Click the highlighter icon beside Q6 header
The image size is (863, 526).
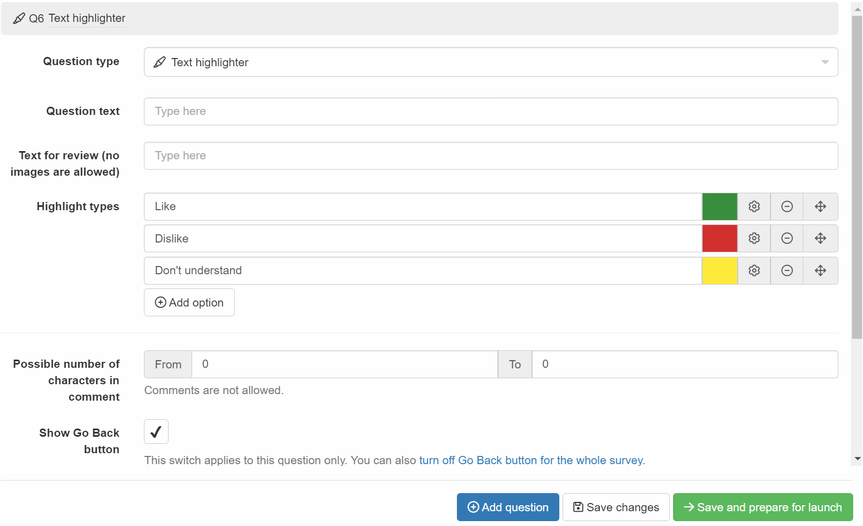(19, 19)
